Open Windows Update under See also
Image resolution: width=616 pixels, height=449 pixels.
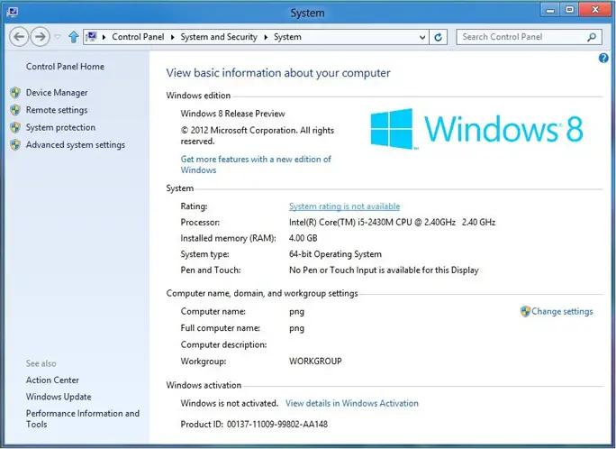(59, 397)
